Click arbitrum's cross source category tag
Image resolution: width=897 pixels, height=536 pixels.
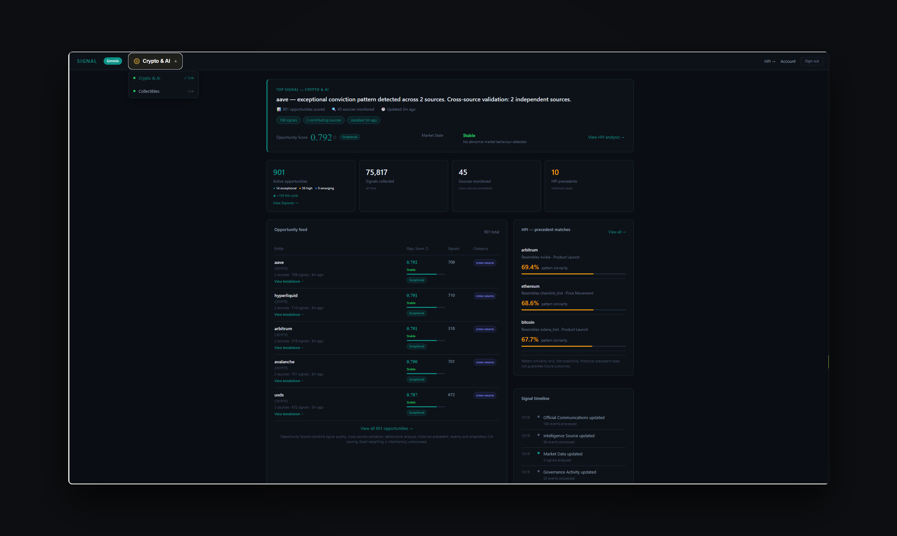pos(485,330)
